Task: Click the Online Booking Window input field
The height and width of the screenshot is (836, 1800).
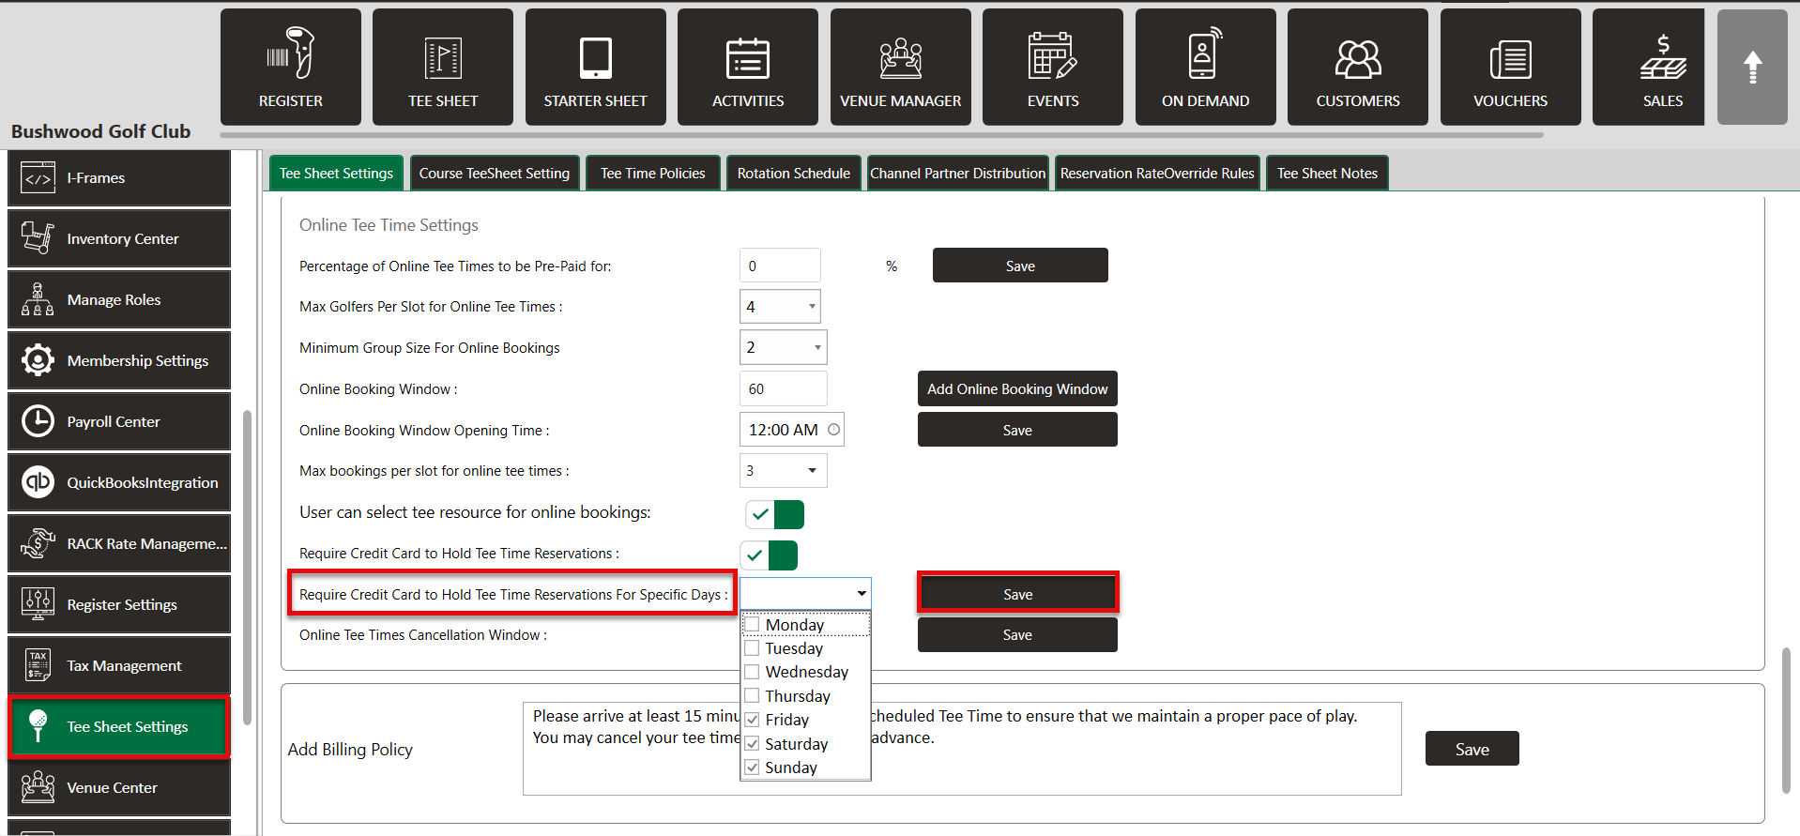Action: coord(783,389)
